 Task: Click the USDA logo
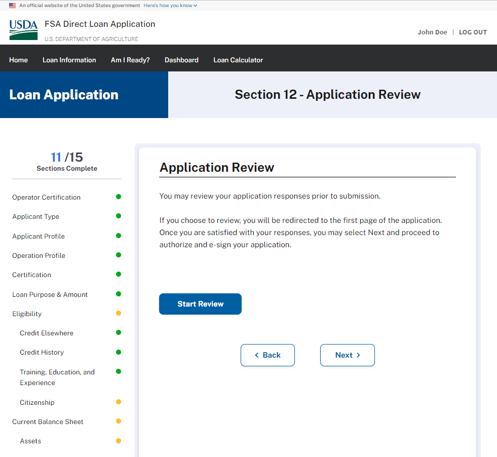coord(23,30)
